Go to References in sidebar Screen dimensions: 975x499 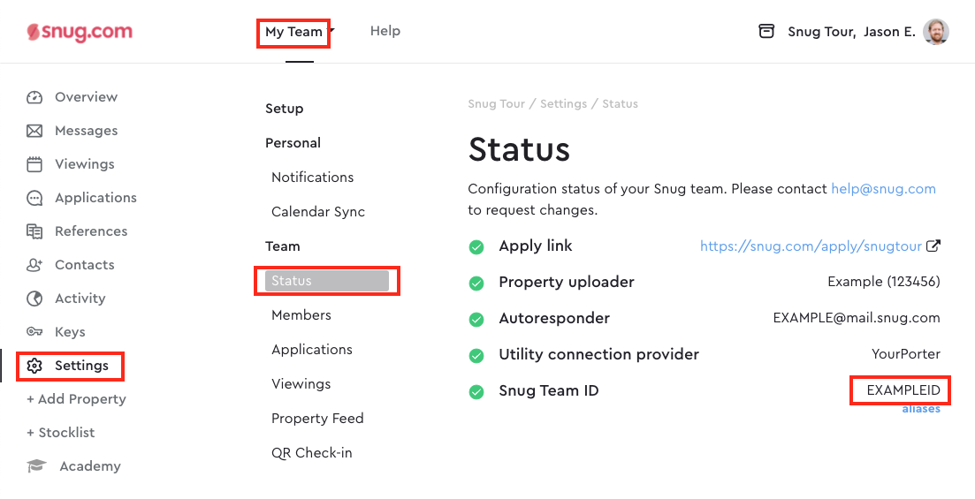click(91, 231)
